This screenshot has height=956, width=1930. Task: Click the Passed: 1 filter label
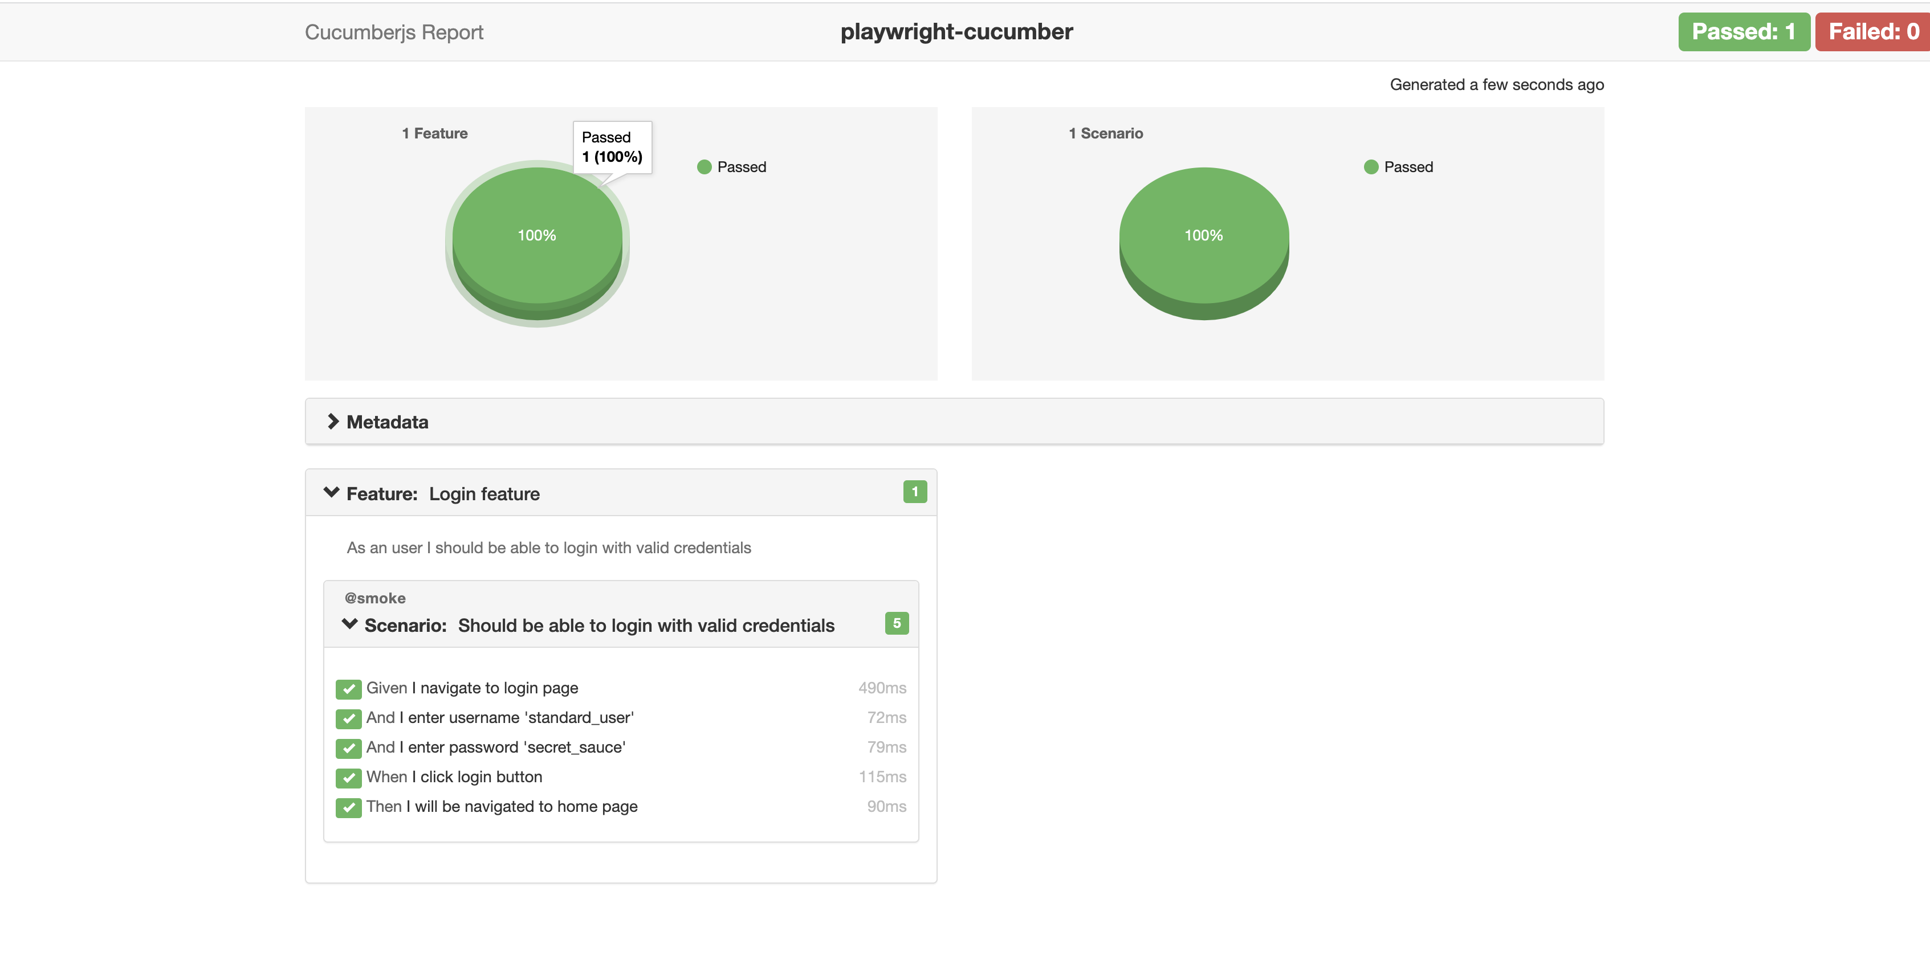[1744, 31]
